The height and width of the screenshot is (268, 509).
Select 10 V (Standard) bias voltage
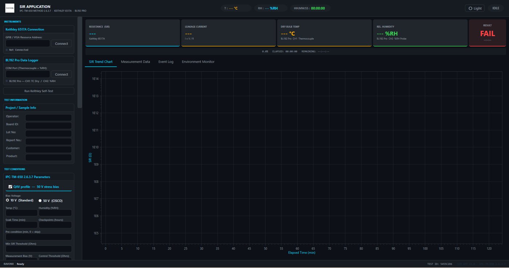(8, 200)
